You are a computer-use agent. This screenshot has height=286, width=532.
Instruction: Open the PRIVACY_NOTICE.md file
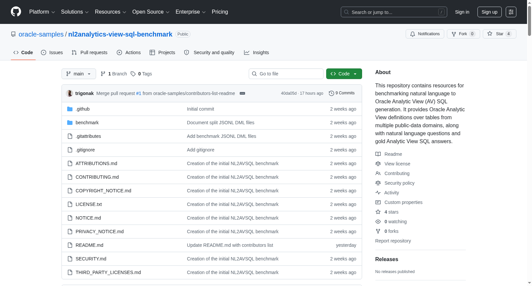99,232
